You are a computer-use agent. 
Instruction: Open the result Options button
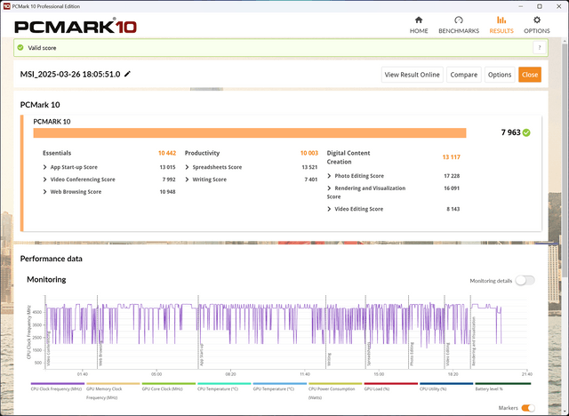[x=500, y=75]
